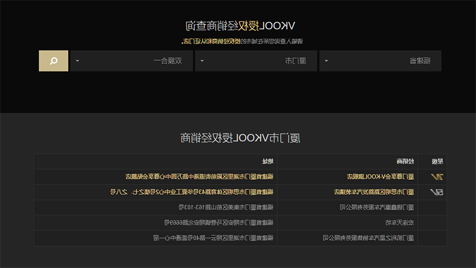Click the 经销商 column header
This screenshot has width=476, height=268.
[x=405, y=161]
